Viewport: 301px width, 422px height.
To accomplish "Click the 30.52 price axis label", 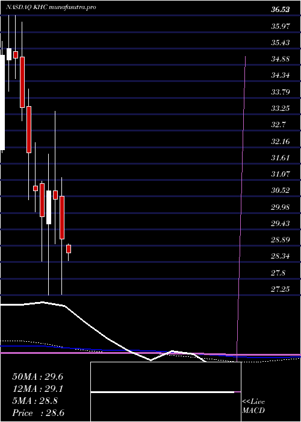I will point(281,191).
